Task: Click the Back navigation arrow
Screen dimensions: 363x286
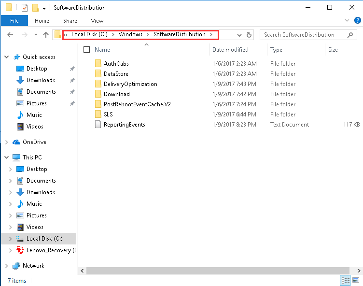Action: pyautogui.click(x=10, y=35)
